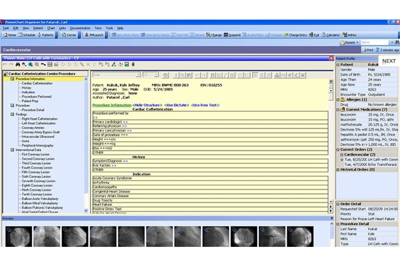Click the Exit toolbar button
The image size is (400, 266).
pyautogui.click(x=314, y=35)
